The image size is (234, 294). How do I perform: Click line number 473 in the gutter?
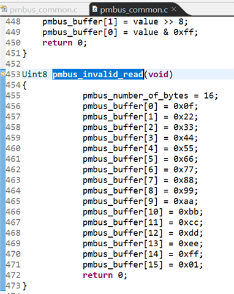click(13, 285)
